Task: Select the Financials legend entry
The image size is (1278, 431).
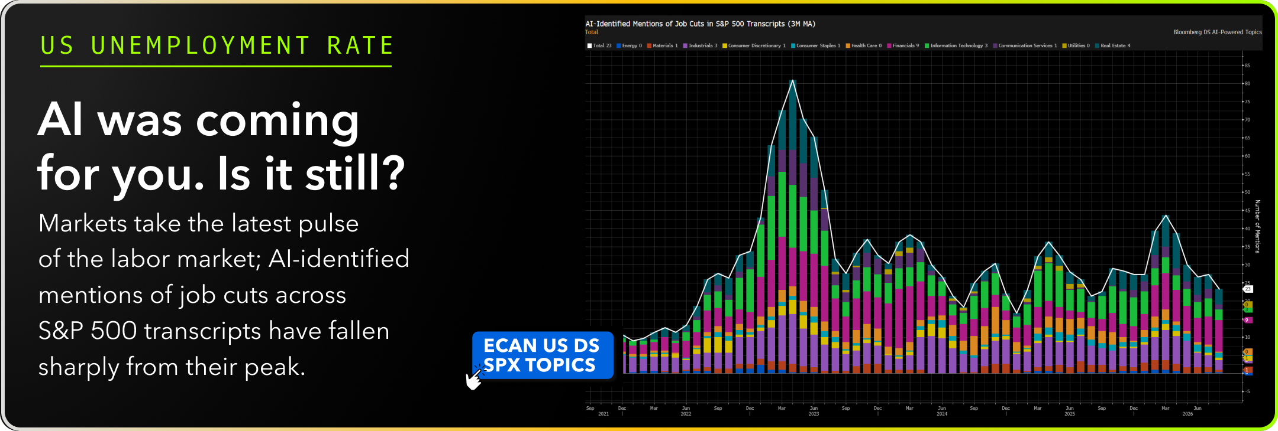Action: tap(902, 45)
